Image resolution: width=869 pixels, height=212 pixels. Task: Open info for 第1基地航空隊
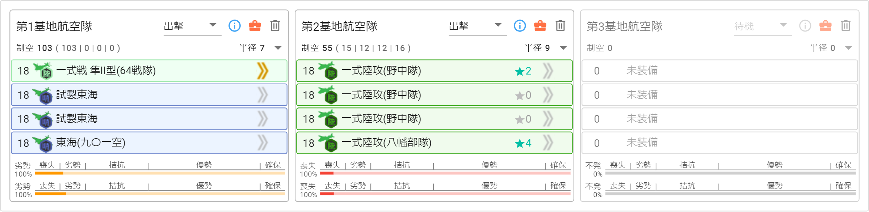click(x=235, y=26)
